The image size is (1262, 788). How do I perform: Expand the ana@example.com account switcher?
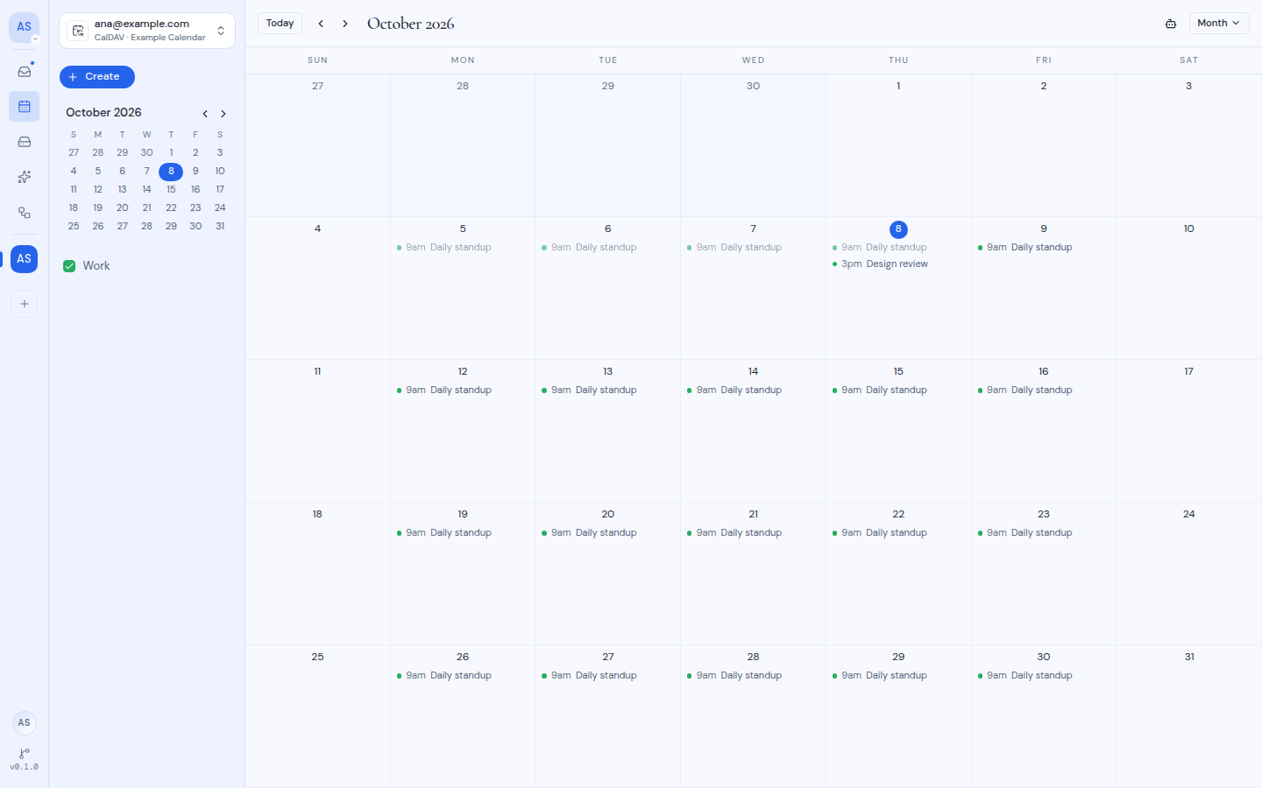pos(147,31)
